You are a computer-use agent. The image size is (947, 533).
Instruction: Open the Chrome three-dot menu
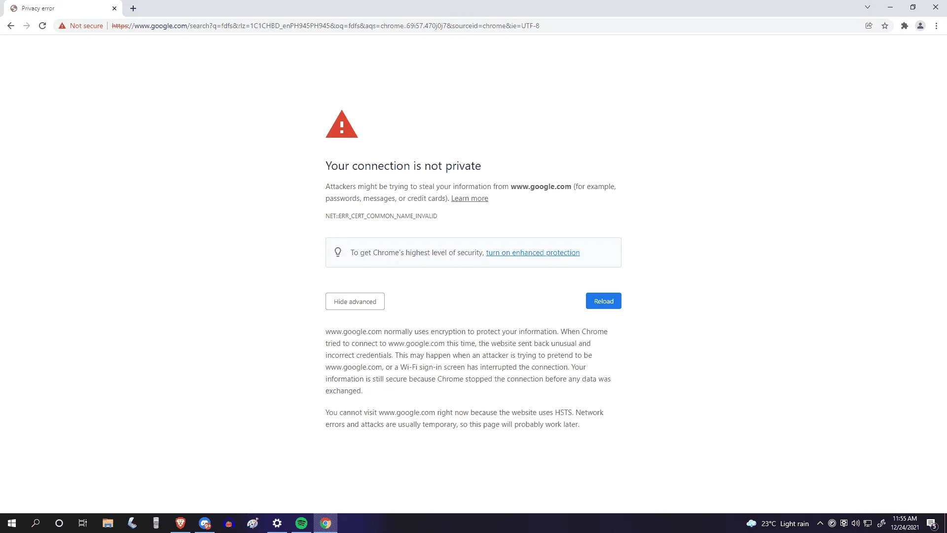936,26
